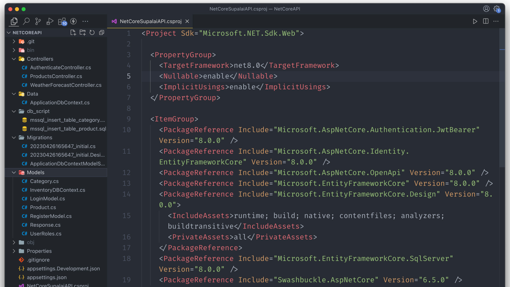The height and width of the screenshot is (287, 510).
Task: Switch to NetCoreSupalaiAPI.csproj editor tab
Action: [150, 21]
